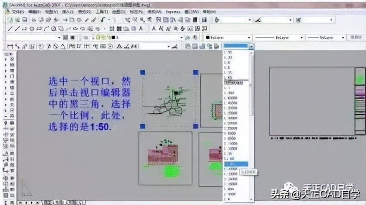Open the 绘图(D) menu

tap(119, 12)
